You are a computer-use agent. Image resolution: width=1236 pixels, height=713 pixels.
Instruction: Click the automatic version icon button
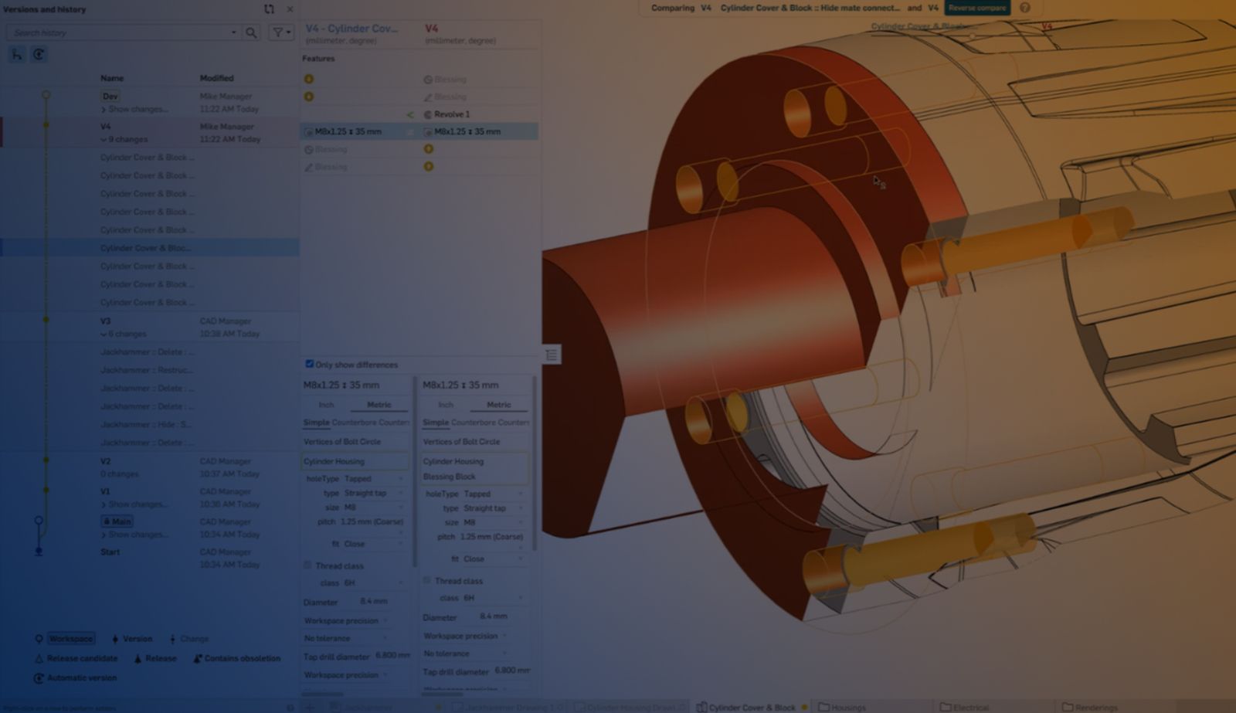39,54
